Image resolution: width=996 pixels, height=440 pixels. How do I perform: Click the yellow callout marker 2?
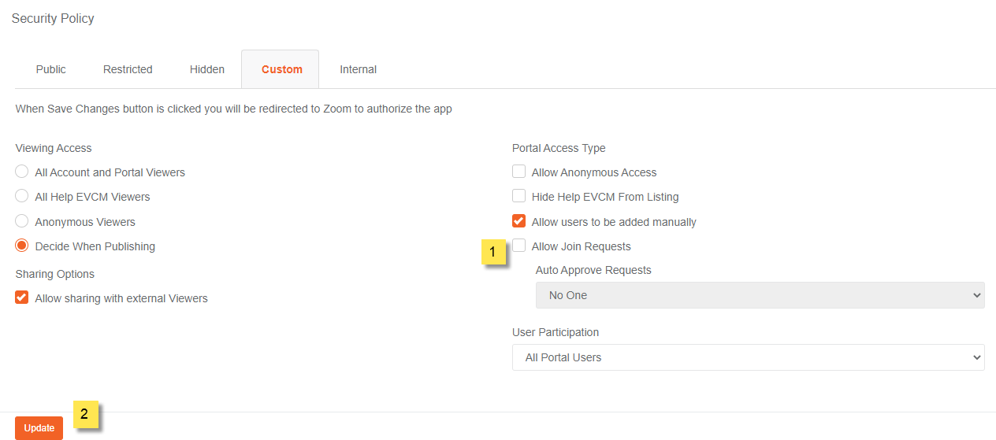[x=85, y=414]
